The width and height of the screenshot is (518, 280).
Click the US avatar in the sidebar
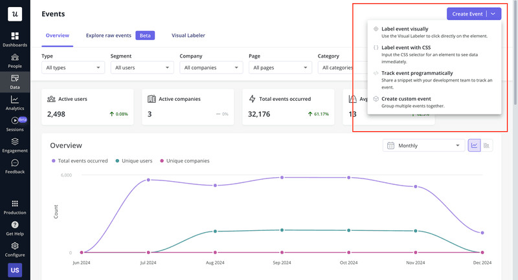coord(14,270)
